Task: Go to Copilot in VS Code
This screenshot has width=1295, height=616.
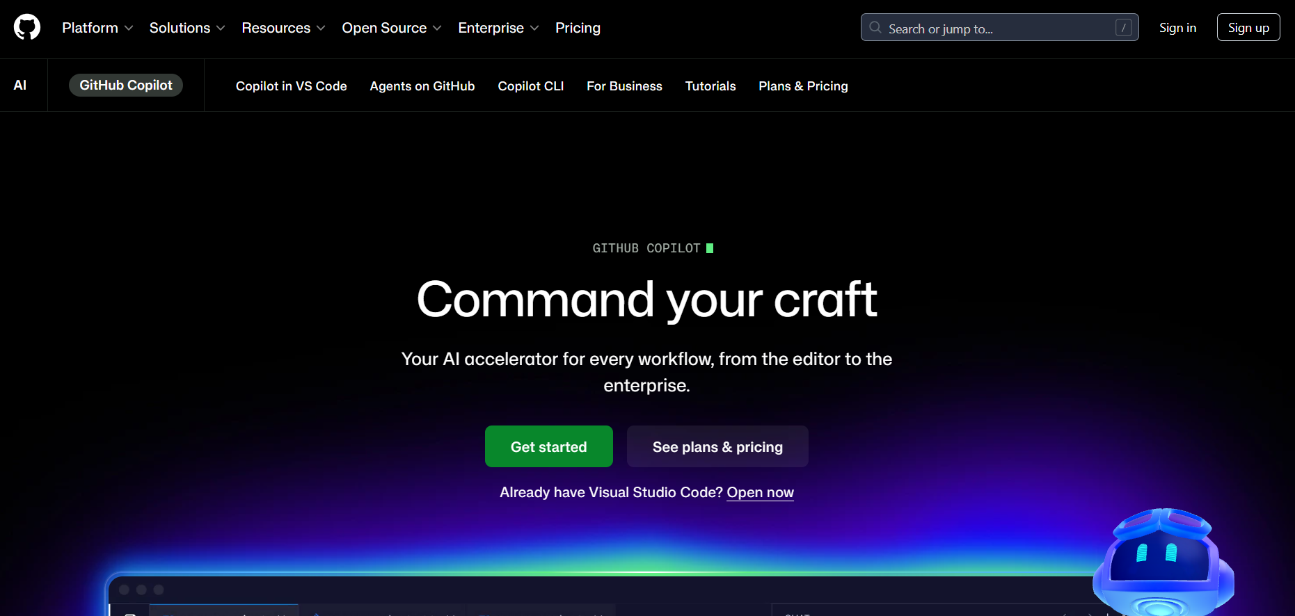Action: [x=292, y=86]
